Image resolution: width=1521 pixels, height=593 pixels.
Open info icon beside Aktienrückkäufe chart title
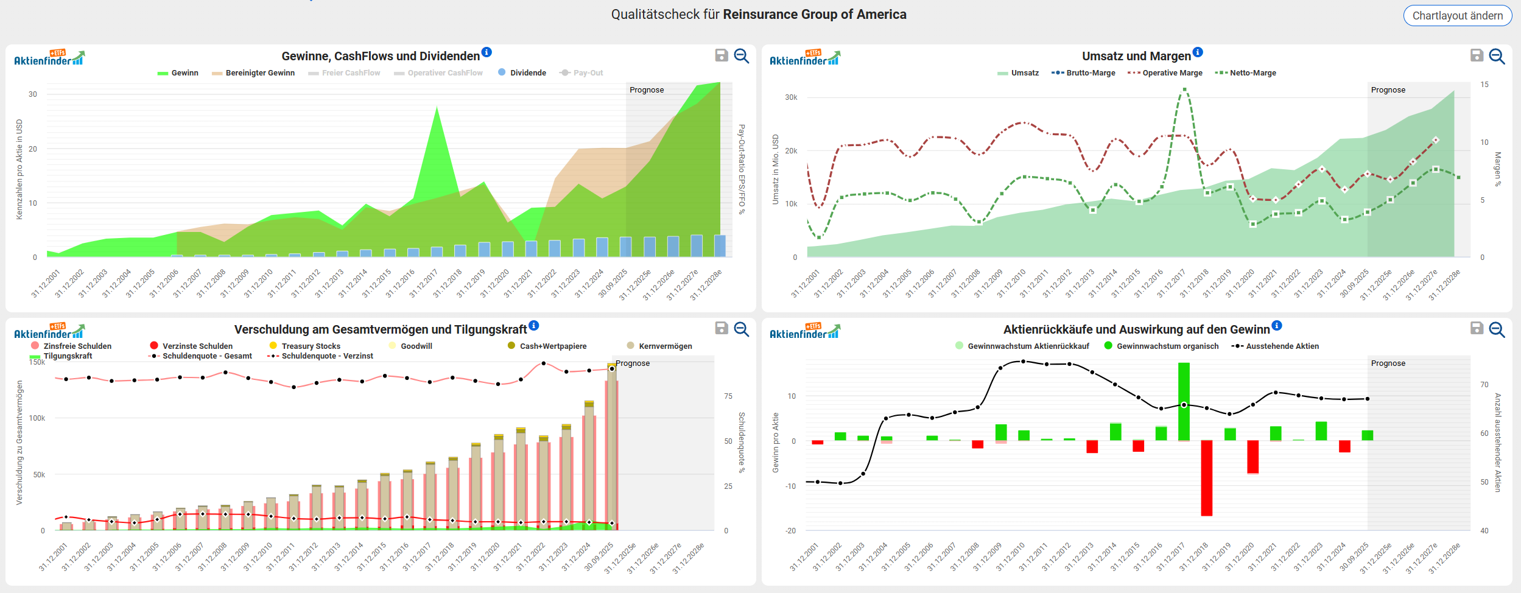[x=1277, y=326]
